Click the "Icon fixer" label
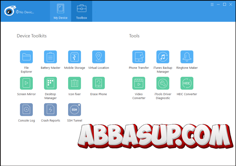This screenshot has width=236, height=166. [74, 94]
